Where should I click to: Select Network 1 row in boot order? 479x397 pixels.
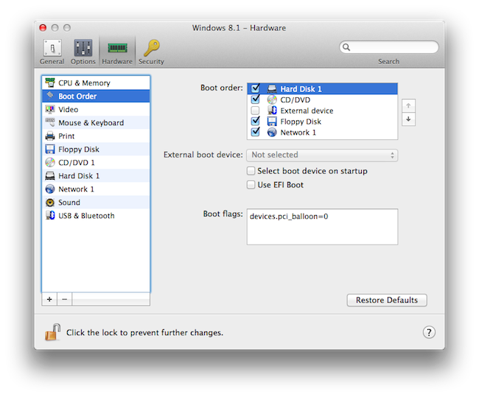point(322,133)
